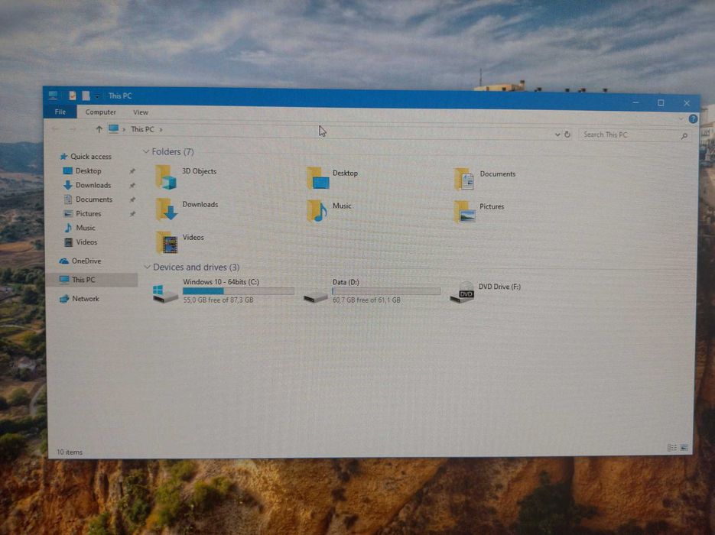Viewport: 715px width, 535px height.
Task: Refresh the This PC view
Action: point(567,135)
